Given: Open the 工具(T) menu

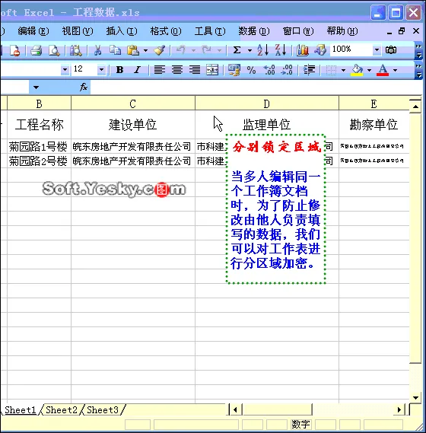Looking at the screenshot, I should 210,31.
